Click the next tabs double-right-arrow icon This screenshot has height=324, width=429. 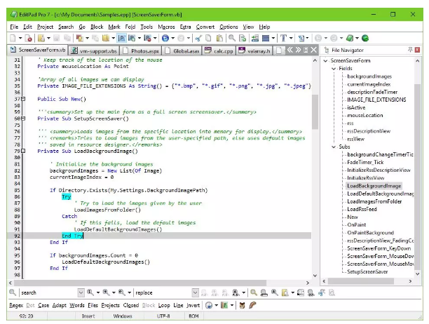coord(298,50)
